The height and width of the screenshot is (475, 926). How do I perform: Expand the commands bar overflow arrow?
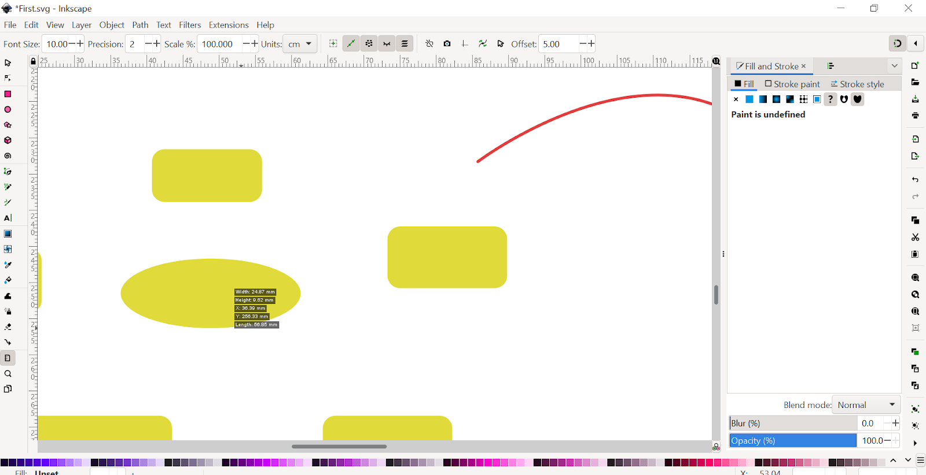coord(915,443)
